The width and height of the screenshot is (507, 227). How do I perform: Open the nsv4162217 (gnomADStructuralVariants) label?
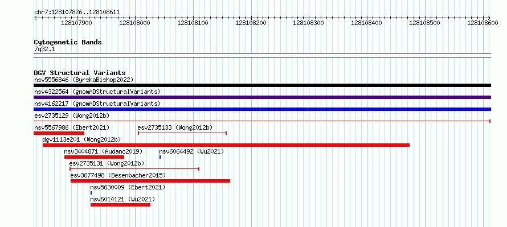[97, 104]
